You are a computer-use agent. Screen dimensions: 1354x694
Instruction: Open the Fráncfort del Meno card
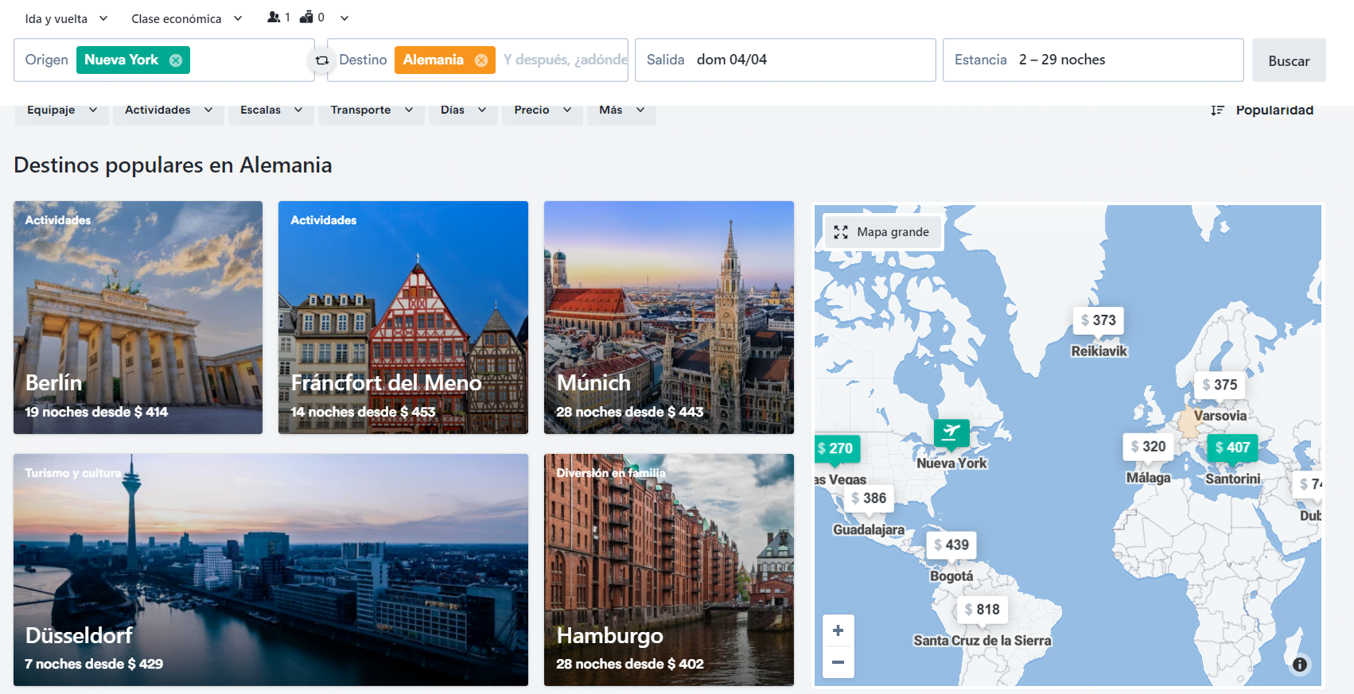pos(403,317)
